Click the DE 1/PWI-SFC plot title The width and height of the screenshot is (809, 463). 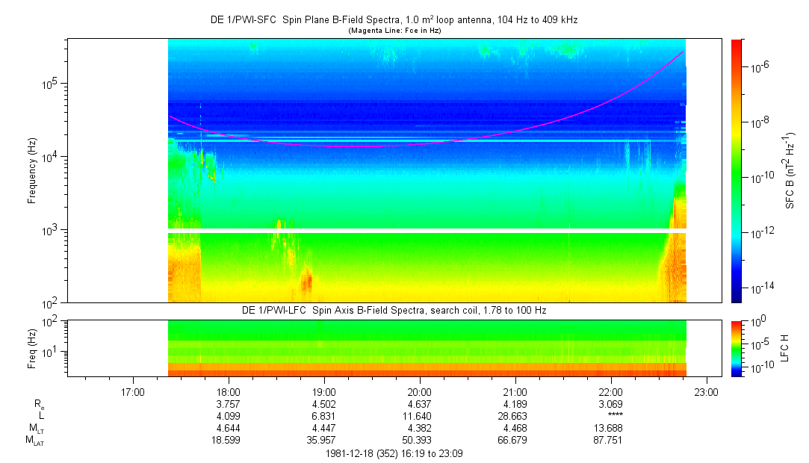[x=394, y=20]
